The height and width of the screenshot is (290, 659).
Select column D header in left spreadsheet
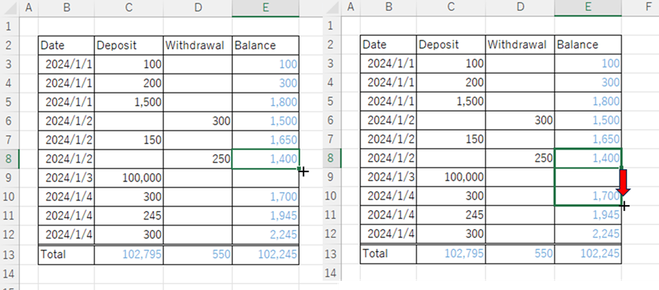pyautogui.click(x=197, y=8)
